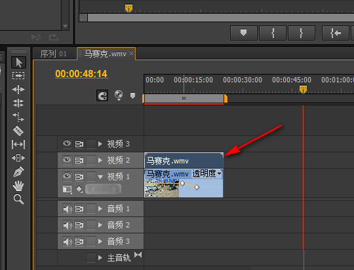Toggle sync lock on 视频 3
Image resolution: width=354 pixels, height=270 pixels.
(79, 144)
